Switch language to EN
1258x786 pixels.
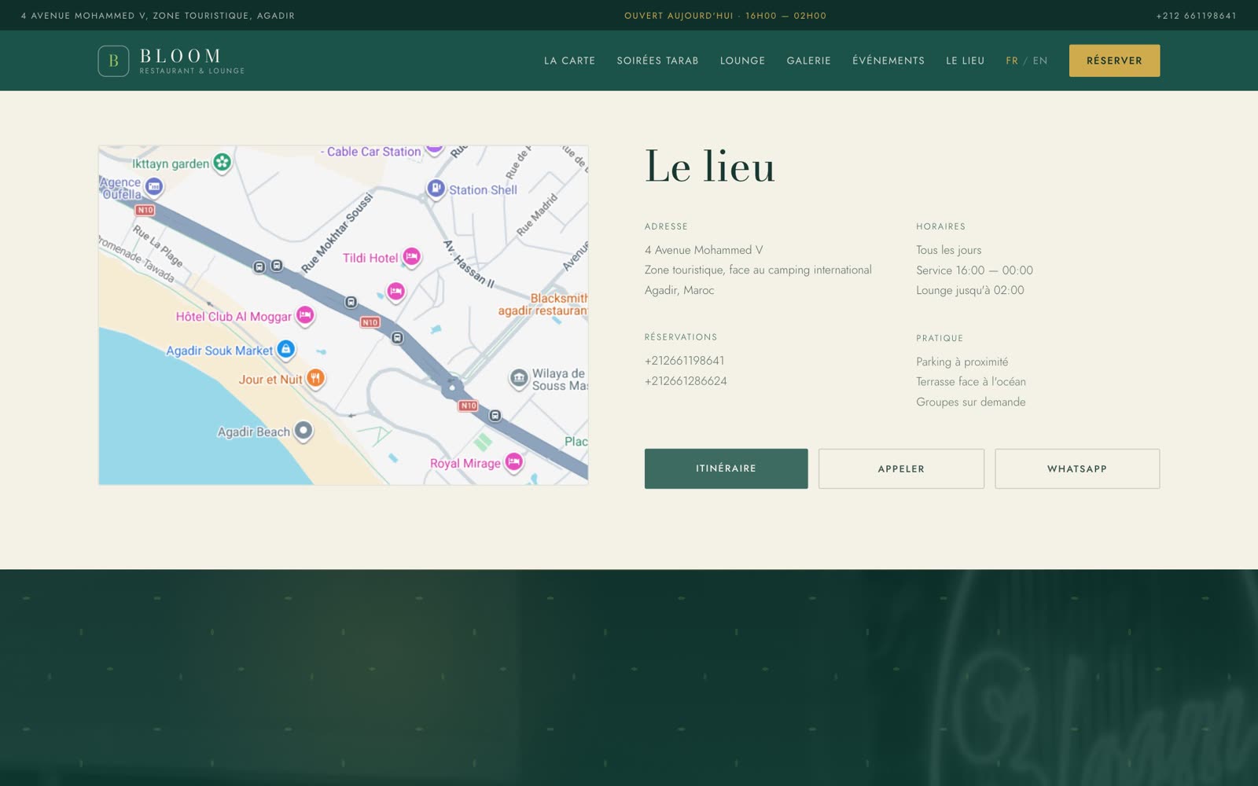click(x=1040, y=61)
